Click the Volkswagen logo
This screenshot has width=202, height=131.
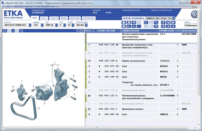pos(194,14)
